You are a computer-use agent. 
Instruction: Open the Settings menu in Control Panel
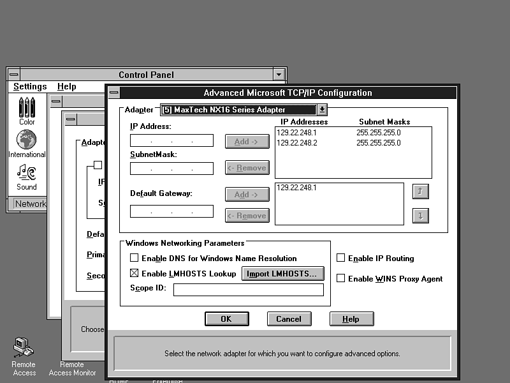(x=30, y=87)
